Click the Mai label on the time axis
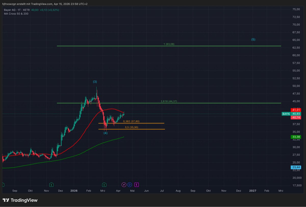 pos(132,190)
